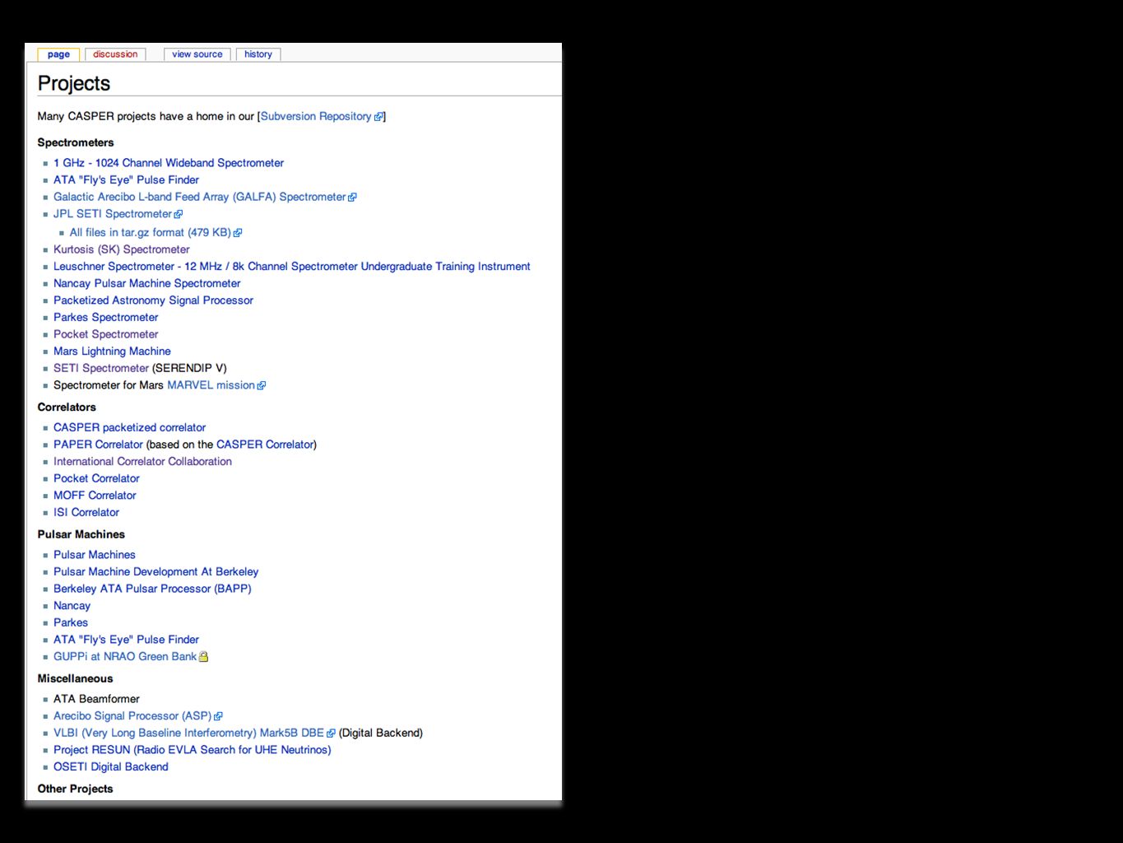The height and width of the screenshot is (843, 1123).
Task: Click external-link icon beside GALFA Spectrometer
Action: [352, 198]
